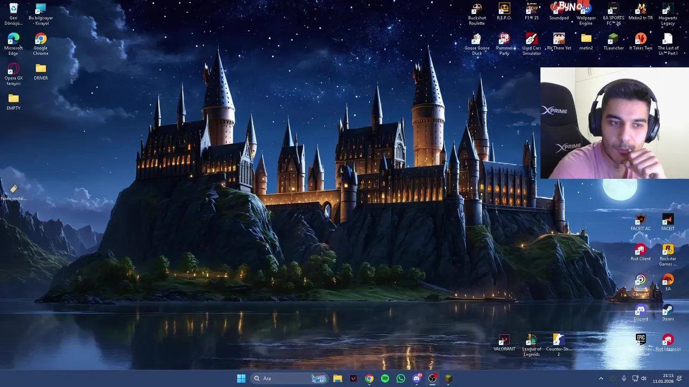This screenshot has height=387, width=689.
Task: Select the Wallpaper Engine shortcut
Action: (x=586, y=14)
